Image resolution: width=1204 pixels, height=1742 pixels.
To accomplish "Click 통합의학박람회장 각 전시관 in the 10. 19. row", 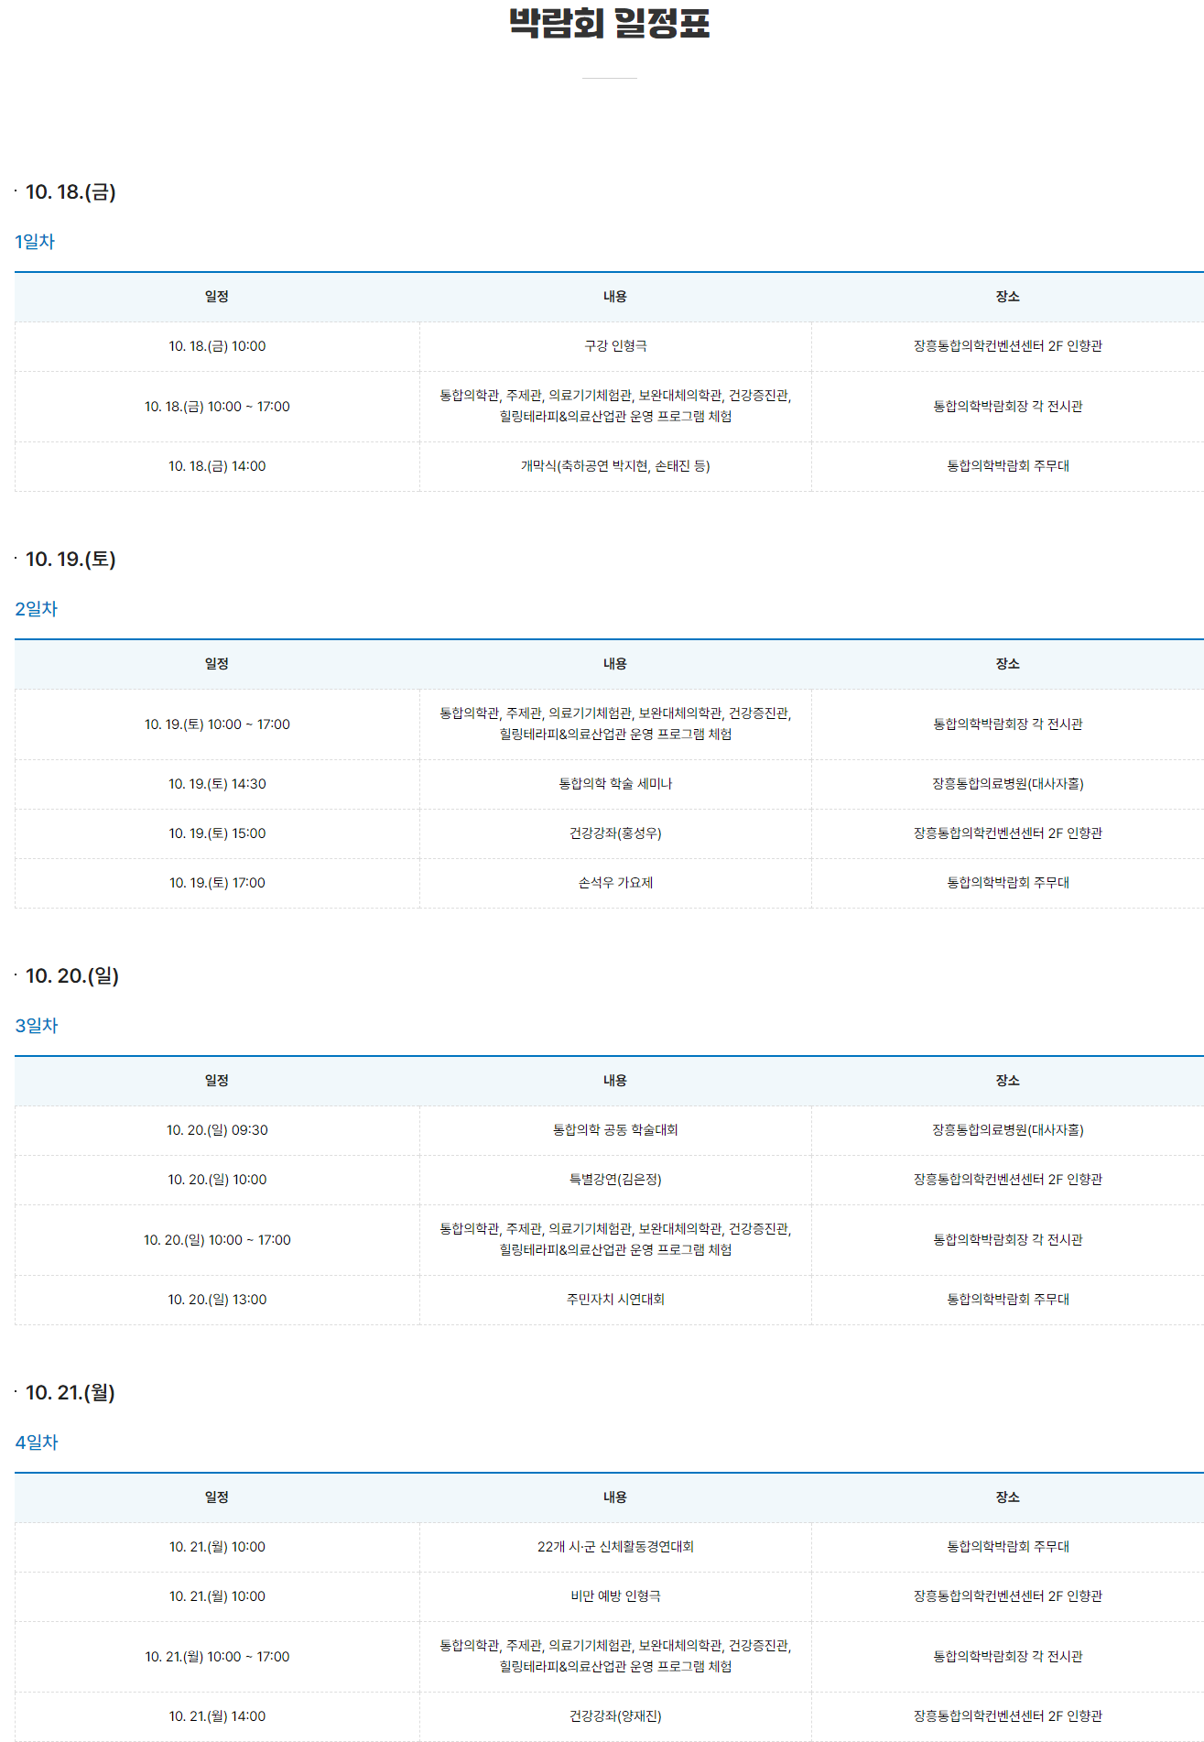I will [1008, 724].
